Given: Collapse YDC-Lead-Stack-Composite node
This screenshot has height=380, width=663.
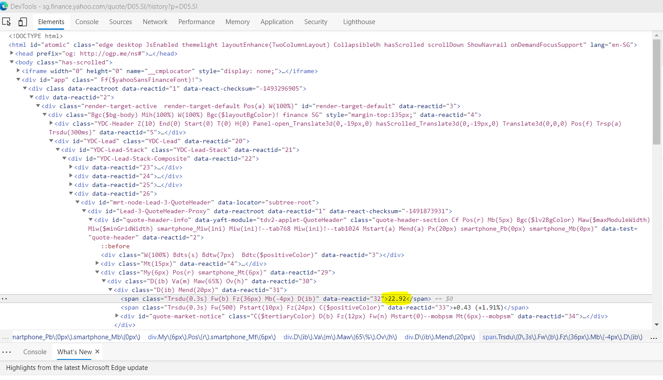Looking at the screenshot, I should tap(64, 158).
